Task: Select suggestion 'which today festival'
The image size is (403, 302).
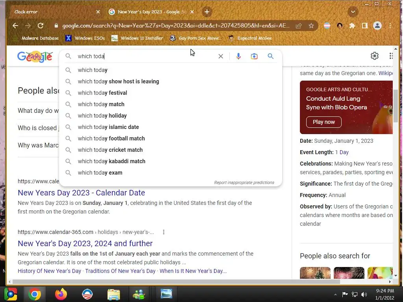Action: click(171, 93)
